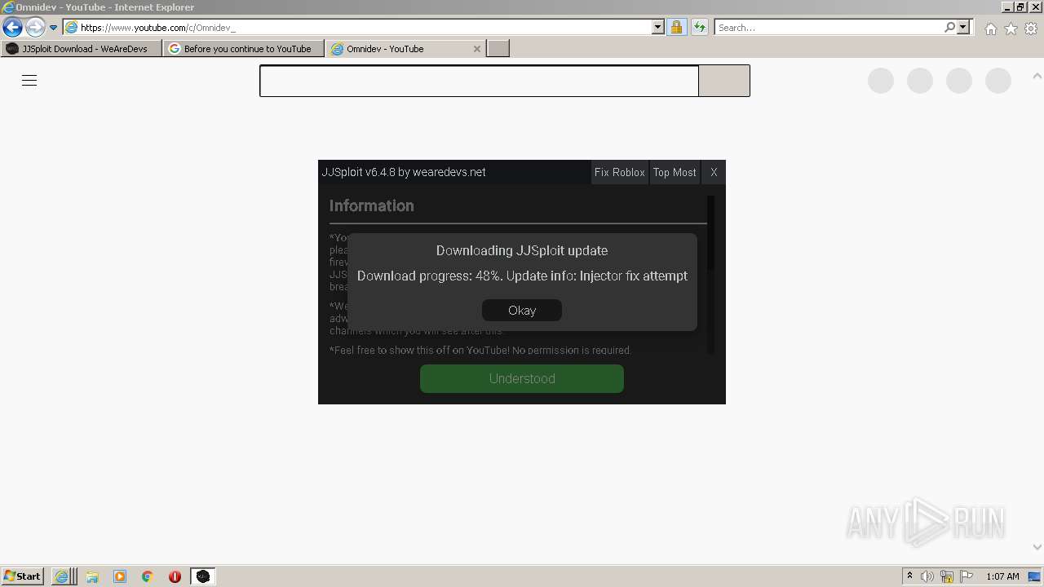Open a new blank tab

[498, 49]
